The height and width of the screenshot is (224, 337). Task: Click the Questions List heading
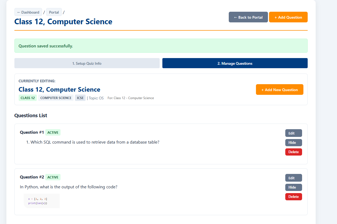31,116
